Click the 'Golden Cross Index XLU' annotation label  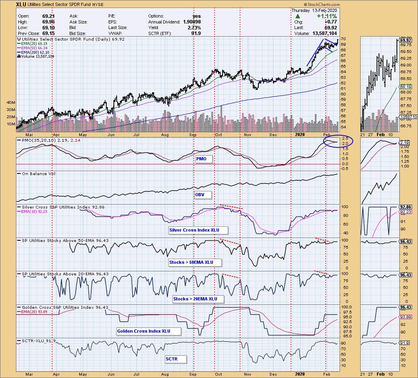(x=148, y=331)
